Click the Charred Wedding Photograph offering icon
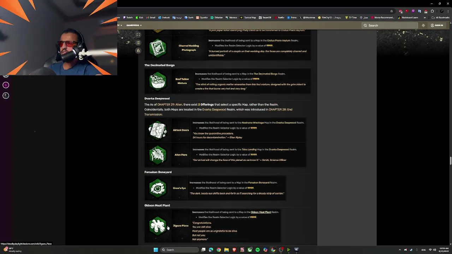 pos(157,48)
